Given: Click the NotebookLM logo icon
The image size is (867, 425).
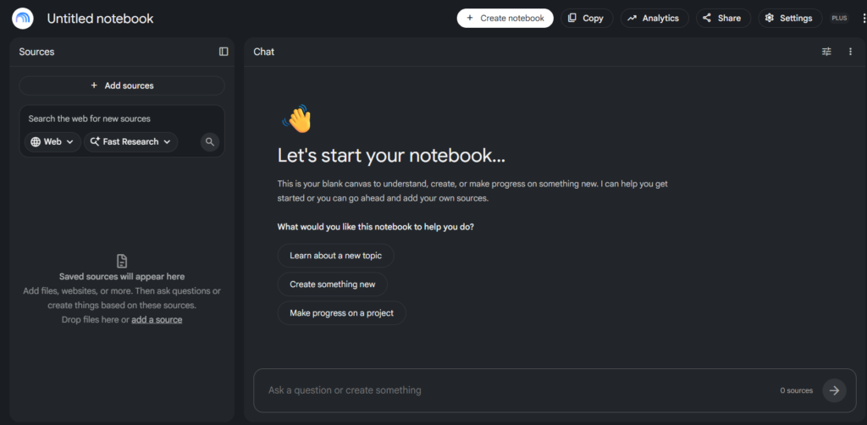Looking at the screenshot, I should click(x=23, y=19).
